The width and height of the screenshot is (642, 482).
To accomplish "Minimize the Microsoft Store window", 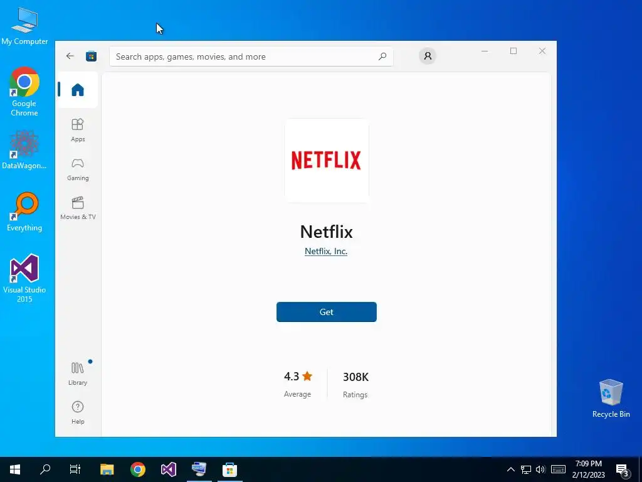I will (485, 51).
